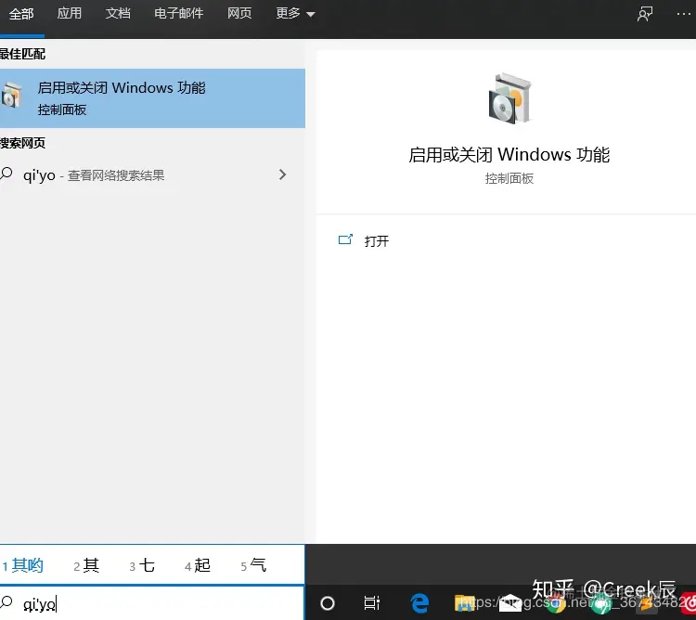Open the green round app on taskbar
This screenshot has height=620, width=696.
(x=601, y=603)
